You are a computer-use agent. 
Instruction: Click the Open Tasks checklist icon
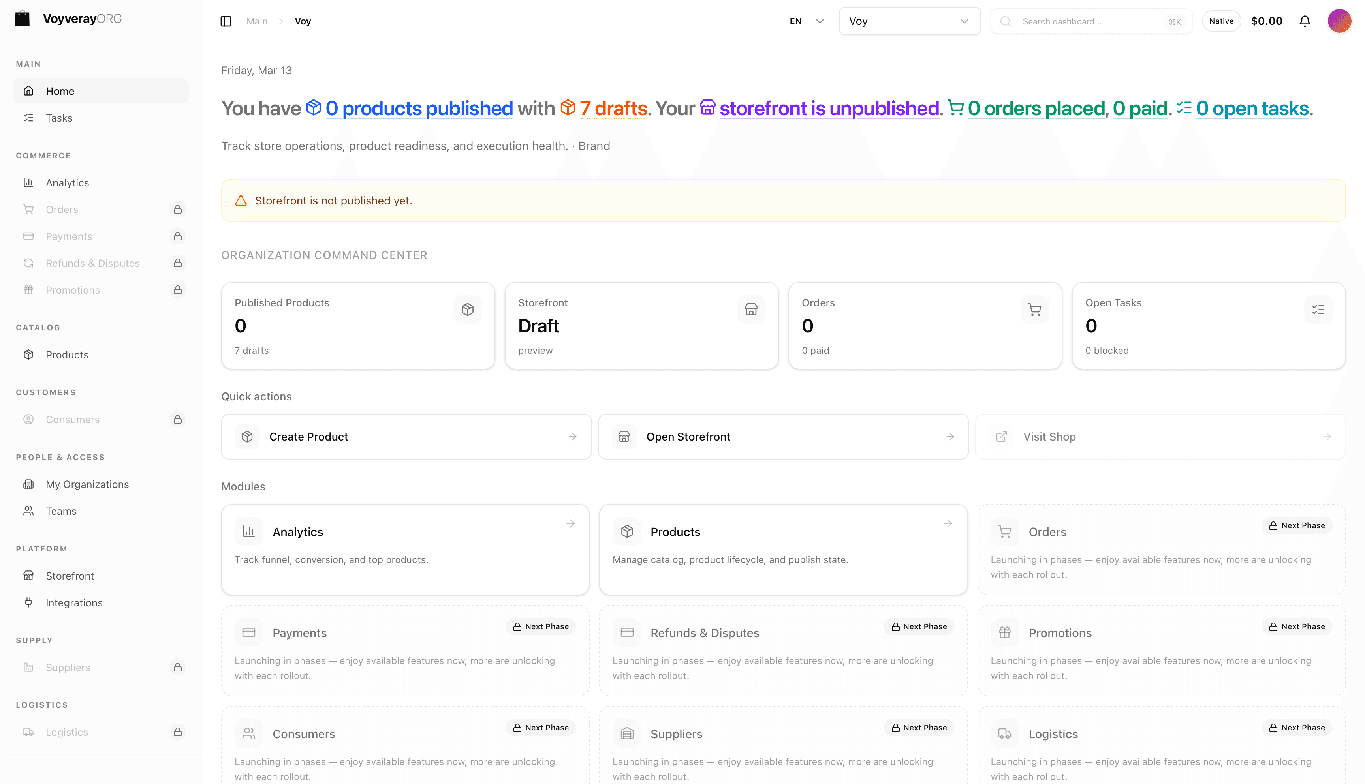click(x=1318, y=309)
